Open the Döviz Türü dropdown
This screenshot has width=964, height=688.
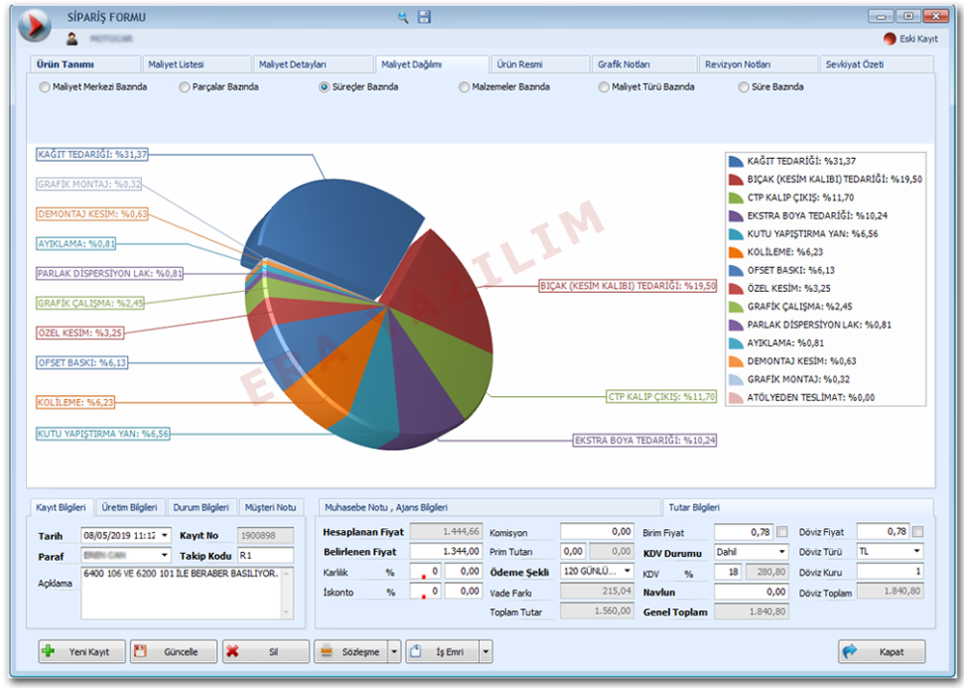916,552
